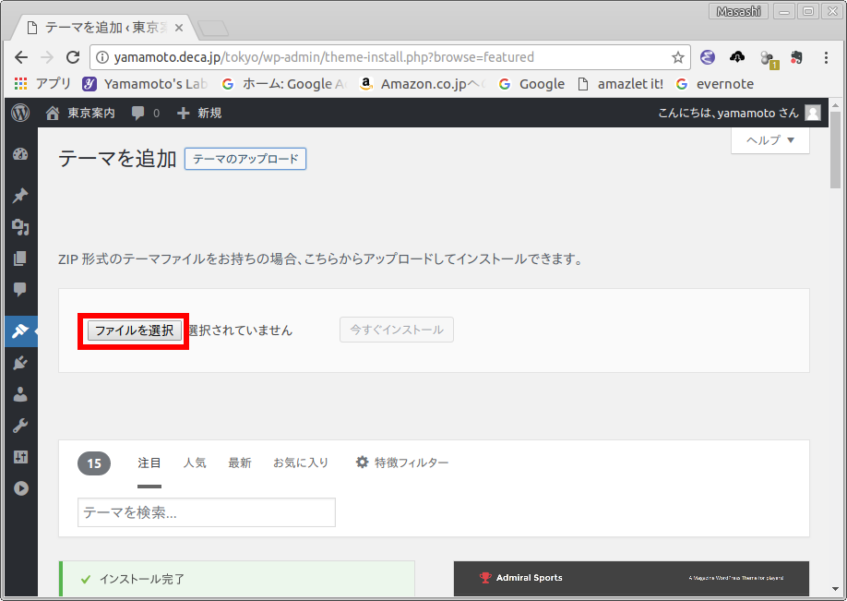Open the Tools wrench icon in sidebar

(19, 426)
